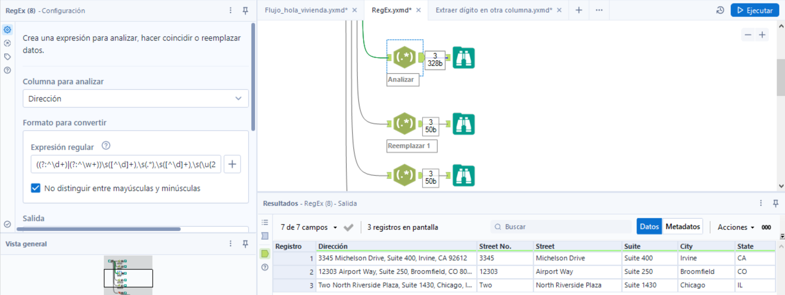This screenshot has width=785, height=295.
Task: Run the workflow with Ejecutar
Action: coord(755,10)
